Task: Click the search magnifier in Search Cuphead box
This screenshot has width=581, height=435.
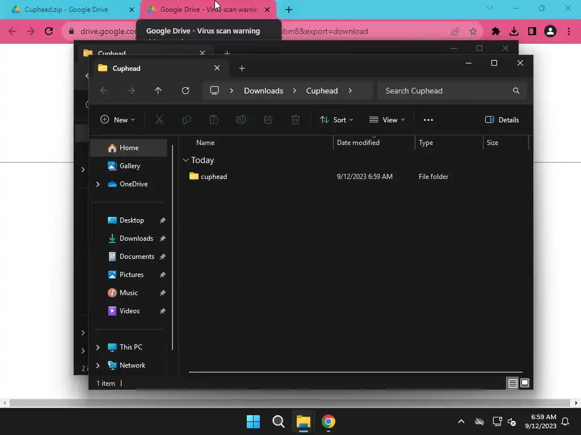Action: pyautogui.click(x=516, y=91)
